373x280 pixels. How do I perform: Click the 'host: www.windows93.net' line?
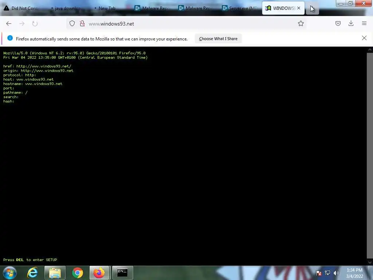coord(28,79)
